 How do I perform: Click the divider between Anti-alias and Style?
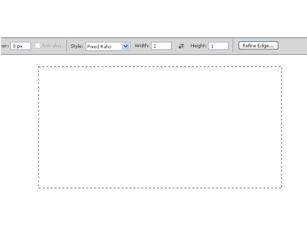pyautogui.click(x=67, y=46)
